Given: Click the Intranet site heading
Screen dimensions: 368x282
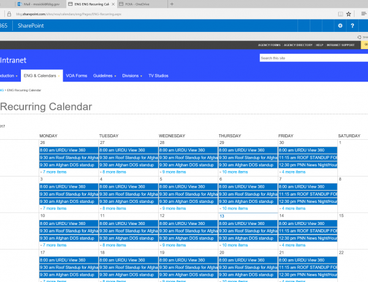Looking at the screenshot, I should tap(13, 60).
